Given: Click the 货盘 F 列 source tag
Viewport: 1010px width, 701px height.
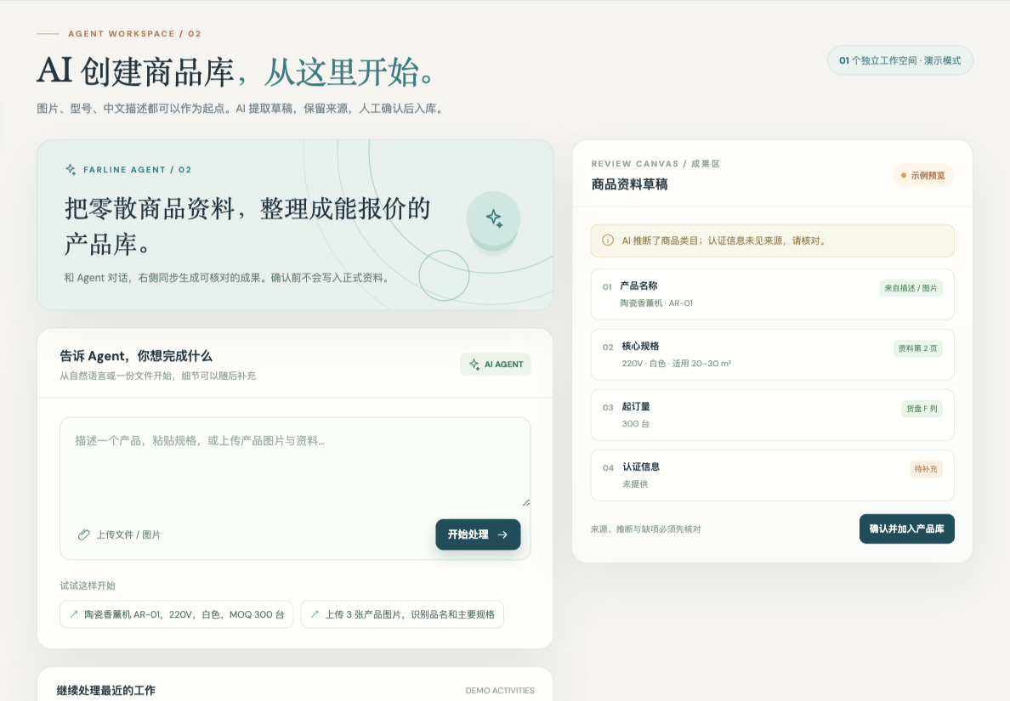Looking at the screenshot, I should pyautogui.click(x=922, y=409).
